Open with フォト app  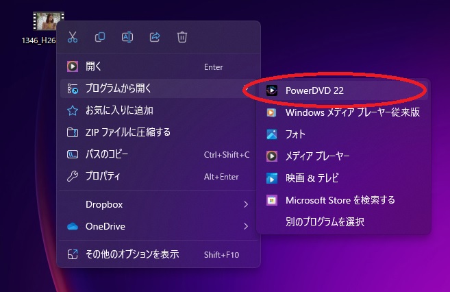click(343, 134)
